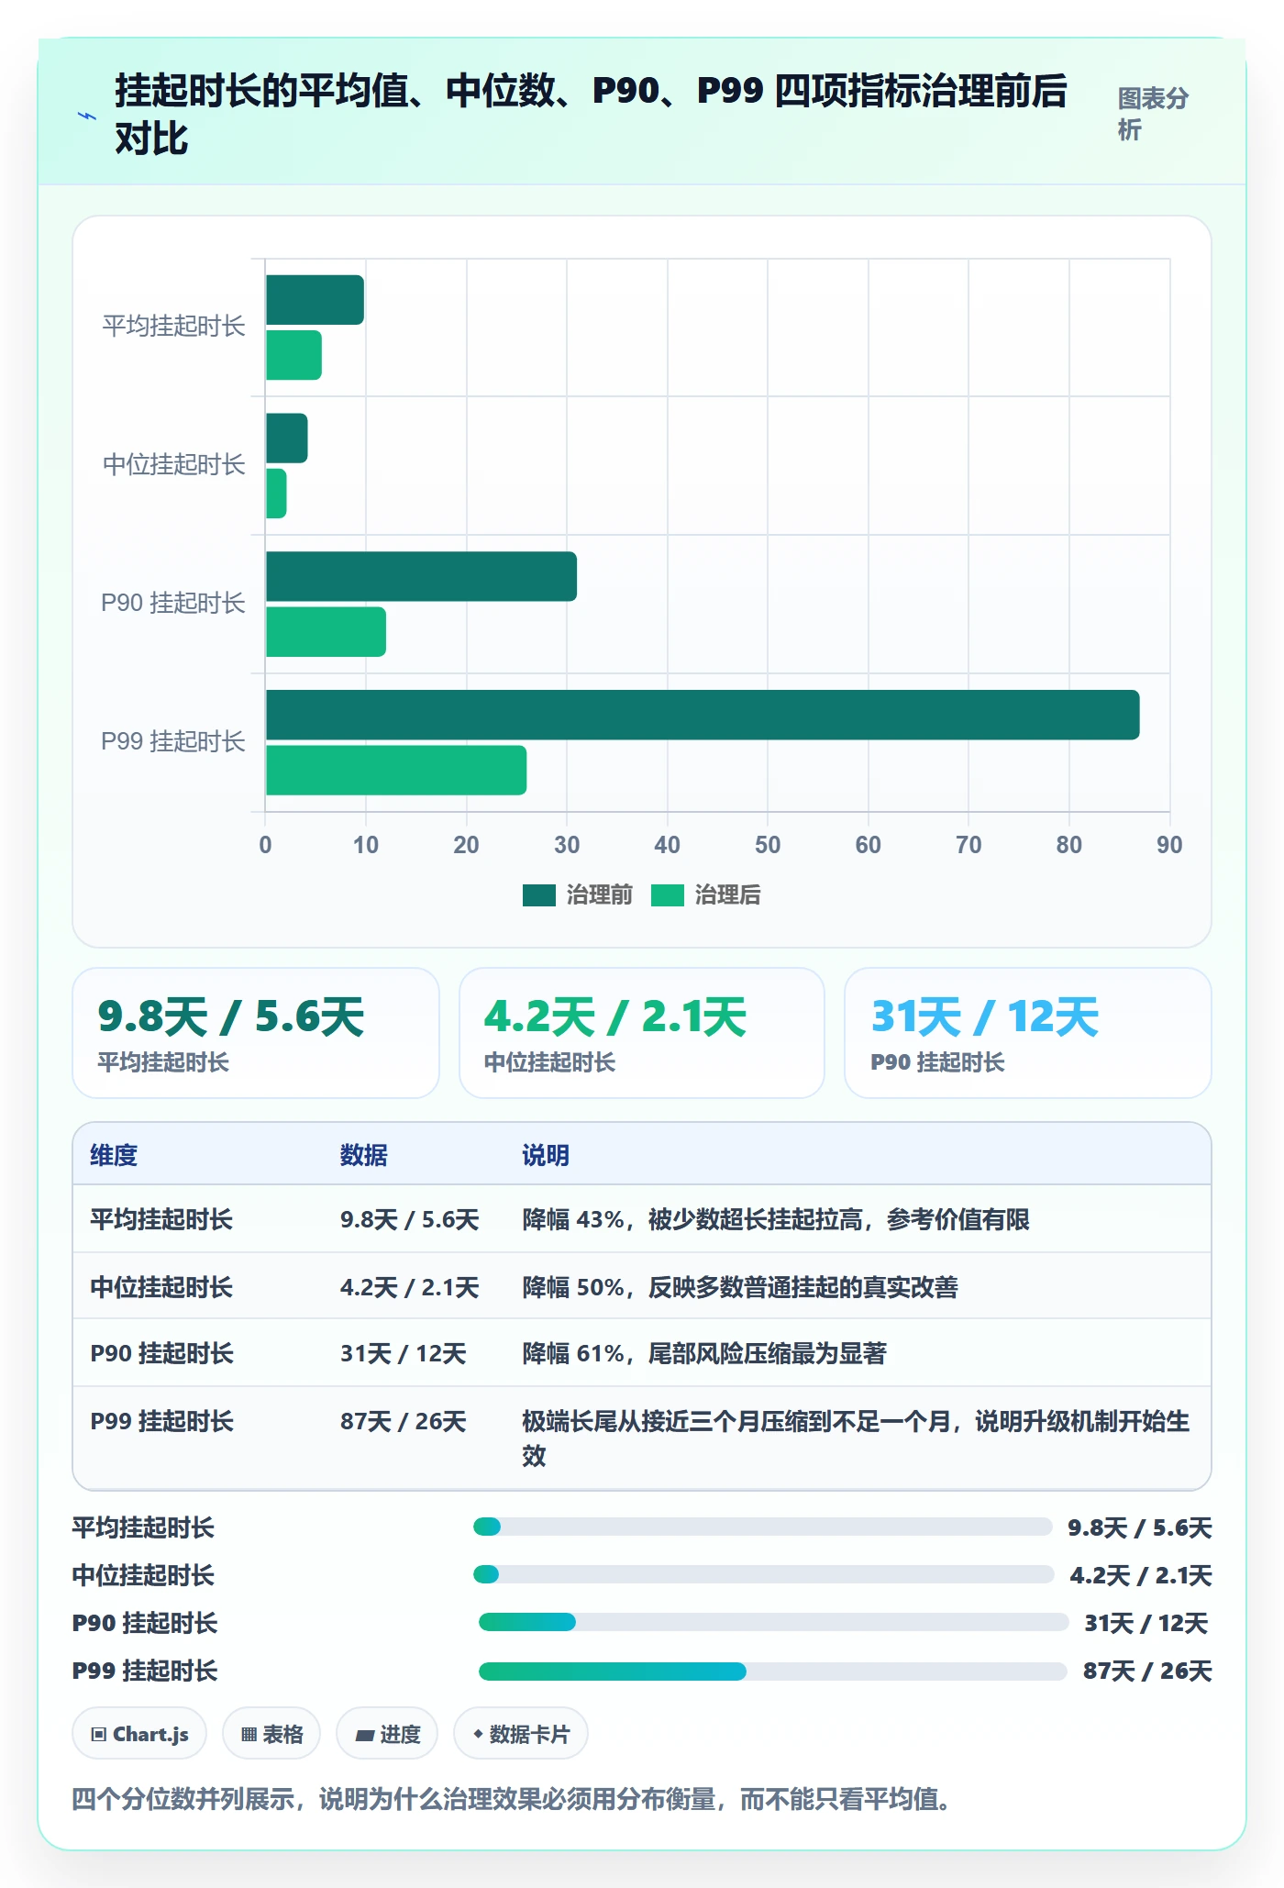Click the 中位挂起时长 progress bar

tap(763, 1574)
